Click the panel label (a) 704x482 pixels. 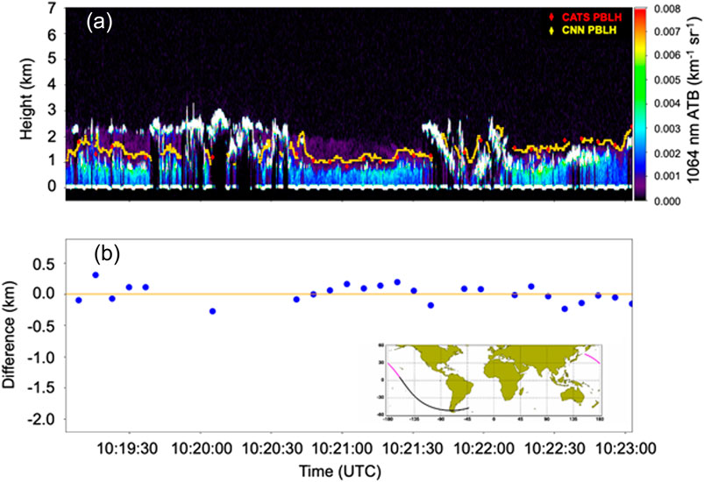pyautogui.click(x=99, y=24)
